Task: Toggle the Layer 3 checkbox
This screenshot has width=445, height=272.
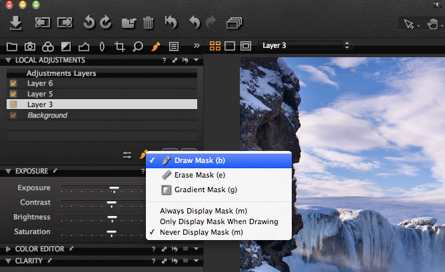Action: pos(13,104)
